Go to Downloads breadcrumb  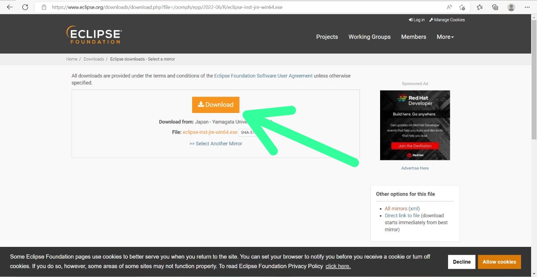pyautogui.click(x=94, y=59)
